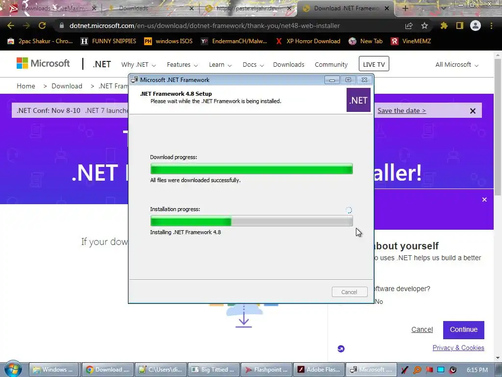Screen dimensions: 502x377
Task: Bookmark this page with star icon
Action: coord(425,26)
